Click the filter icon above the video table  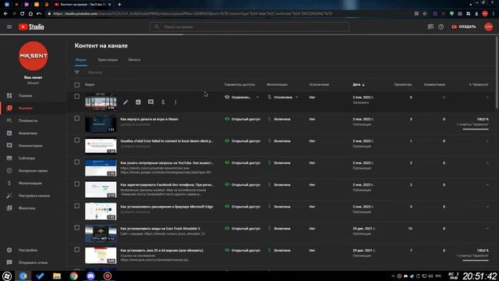77,73
